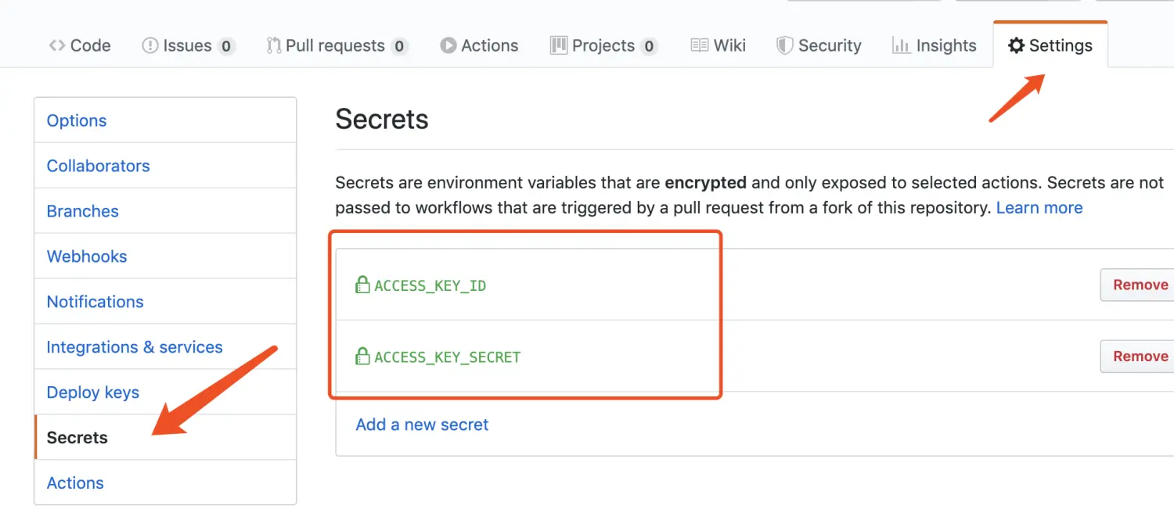1174x509 pixels.
Task: Click the Pull requests branch icon
Action: pyautogui.click(x=273, y=45)
